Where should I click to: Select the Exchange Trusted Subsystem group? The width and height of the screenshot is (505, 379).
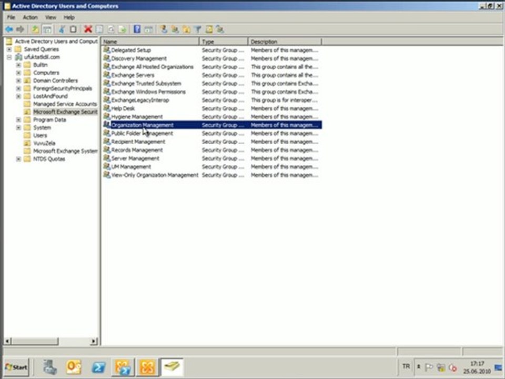coord(146,84)
